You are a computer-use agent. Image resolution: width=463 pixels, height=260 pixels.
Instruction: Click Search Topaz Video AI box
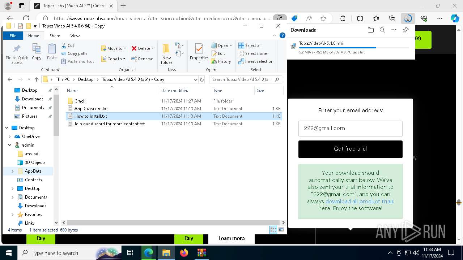(245, 79)
